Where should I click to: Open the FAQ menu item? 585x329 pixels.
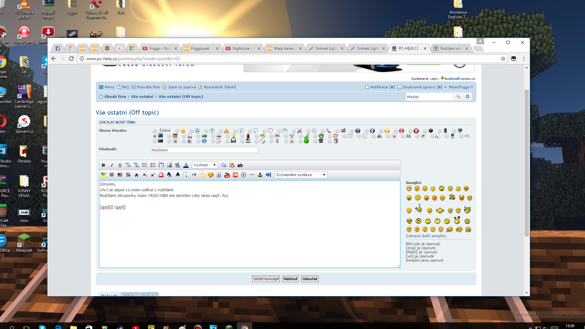pos(123,87)
